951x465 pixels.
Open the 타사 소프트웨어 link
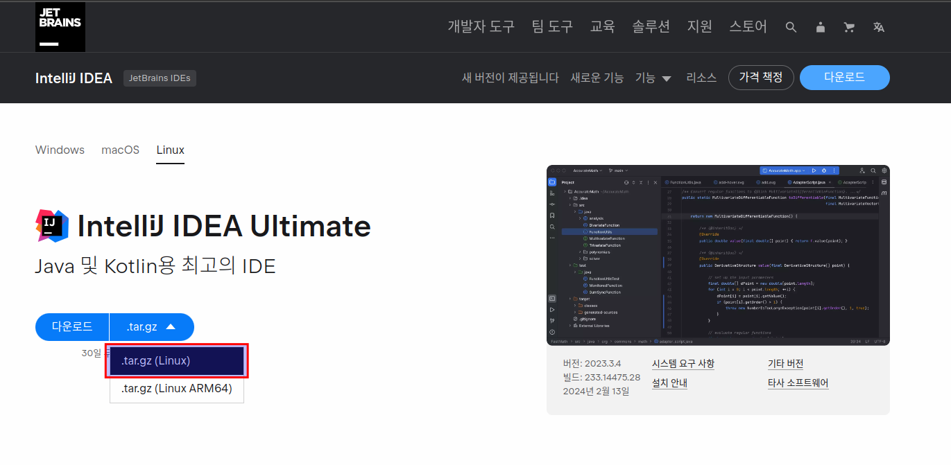(798, 383)
